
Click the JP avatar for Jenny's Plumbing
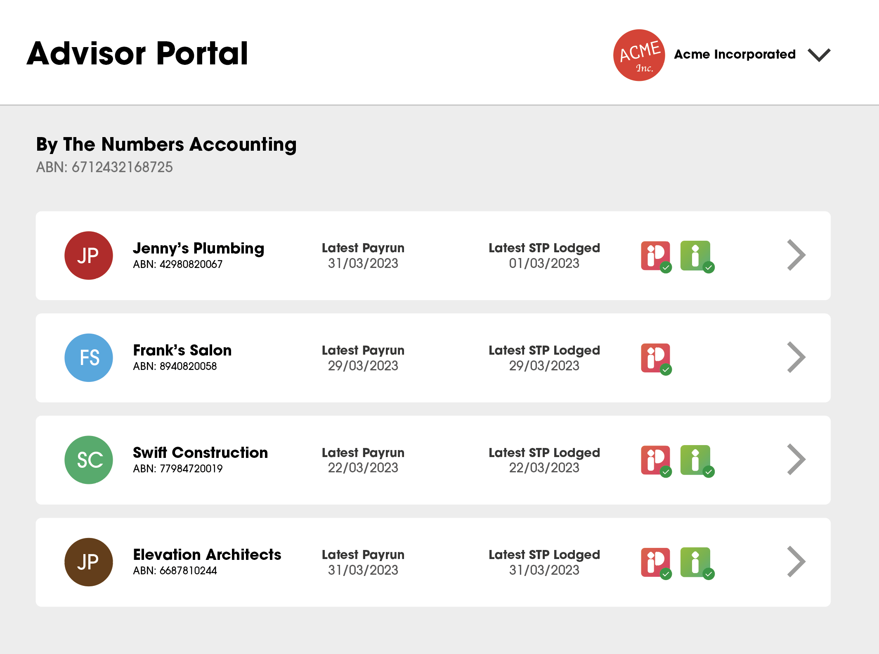point(88,255)
